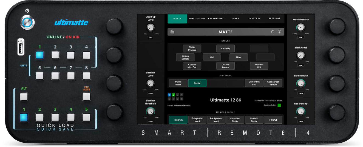Click the on-screen Matte Density dial
363x147 pixels.
point(301,27)
